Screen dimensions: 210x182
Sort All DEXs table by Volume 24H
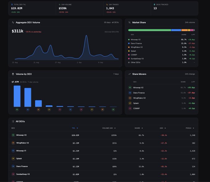click(109, 128)
